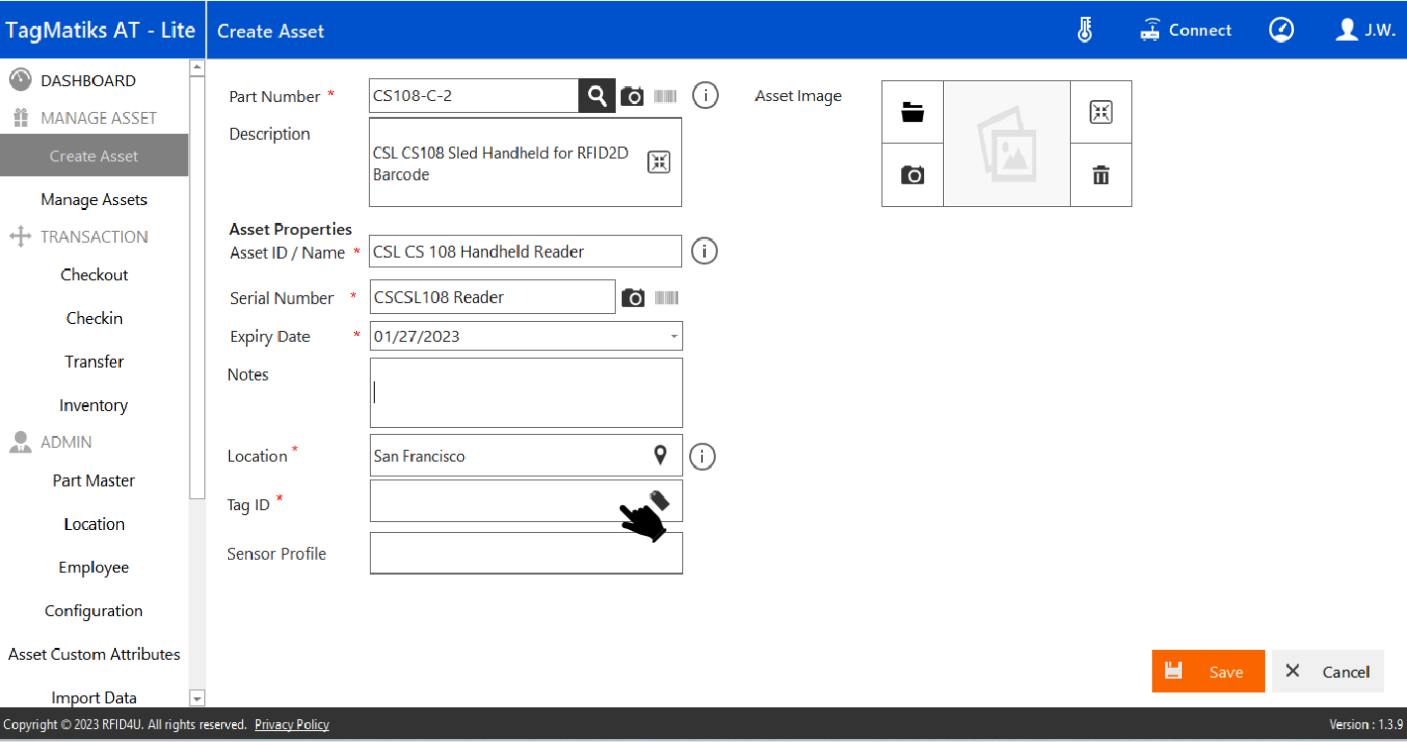Click into the Notes text field
1407x742 pixels.
(x=526, y=392)
